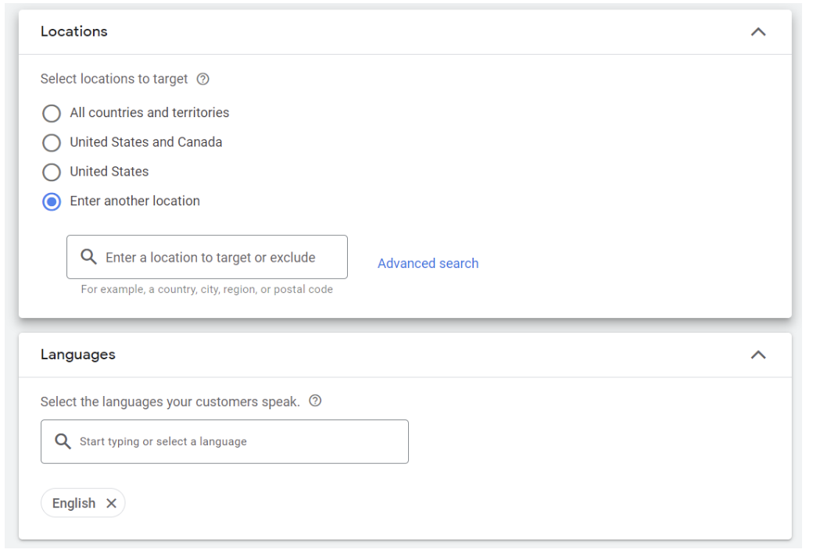Click the English language chip label
This screenshot has width=813, height=553.
click(x=73, y=503)
